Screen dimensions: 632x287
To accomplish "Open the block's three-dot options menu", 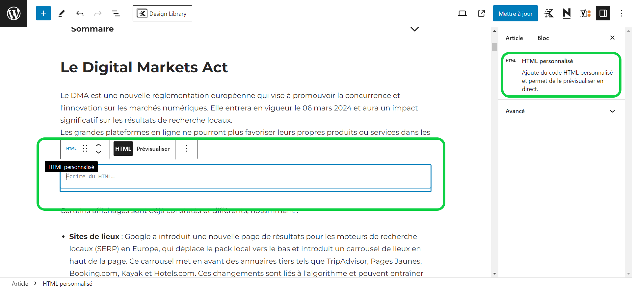I will coord(186,149).
